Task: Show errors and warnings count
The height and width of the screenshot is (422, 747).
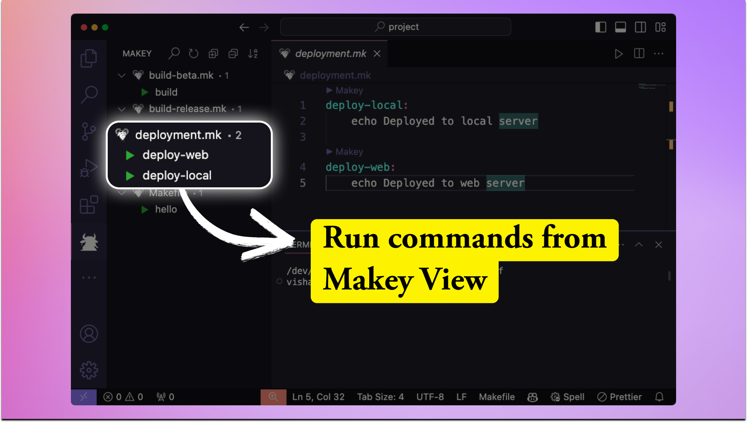Action: [123, 397]
